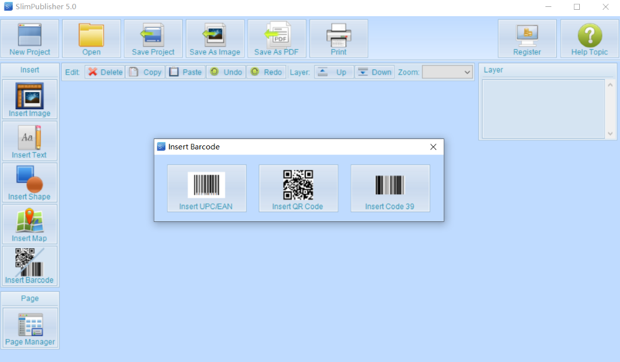Save the project as PDF

pyautogui.click(x=277, y=38)
